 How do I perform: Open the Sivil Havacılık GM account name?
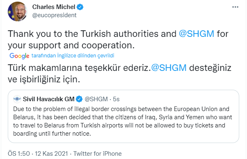click(x=49, y=99)
